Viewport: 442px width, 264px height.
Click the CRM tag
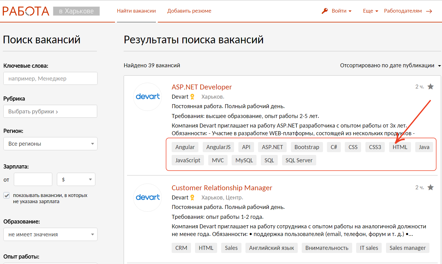[181, 248]
